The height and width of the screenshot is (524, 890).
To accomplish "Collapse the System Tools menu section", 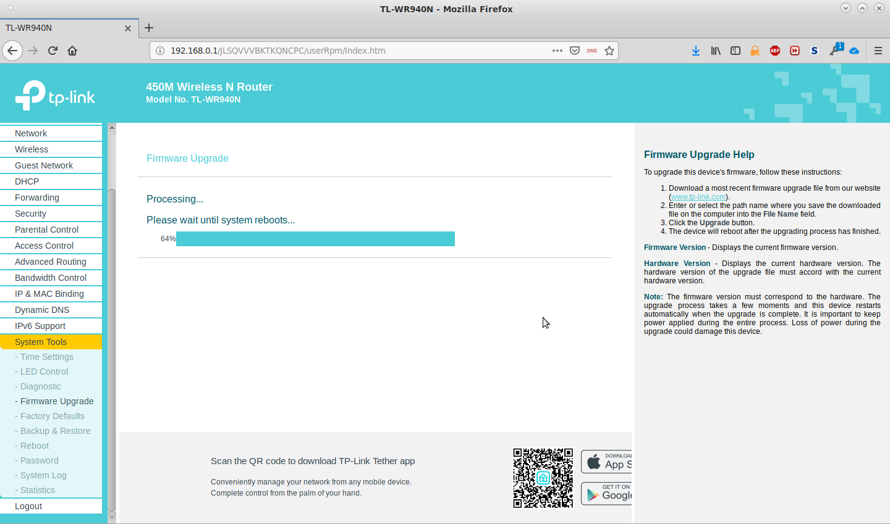I will [x=41, y=342].
